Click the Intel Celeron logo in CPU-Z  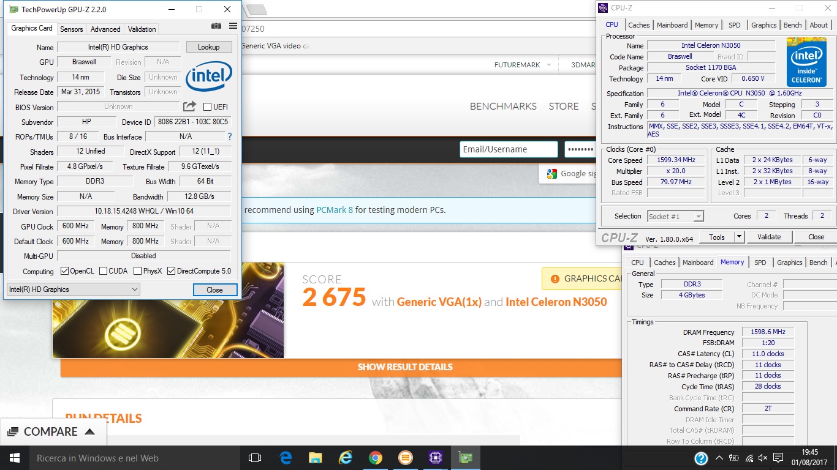[806, 62]
